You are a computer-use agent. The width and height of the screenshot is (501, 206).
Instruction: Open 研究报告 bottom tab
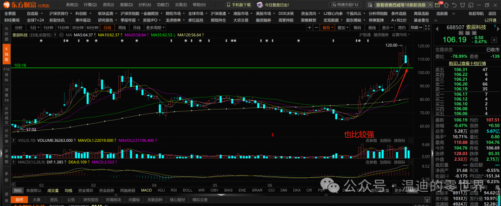pyautogui.click(x=91, y=200)
